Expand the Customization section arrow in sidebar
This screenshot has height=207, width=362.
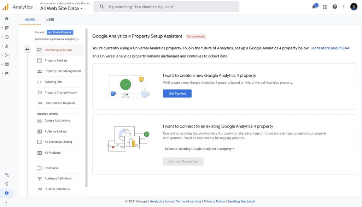tap(2, 28)
